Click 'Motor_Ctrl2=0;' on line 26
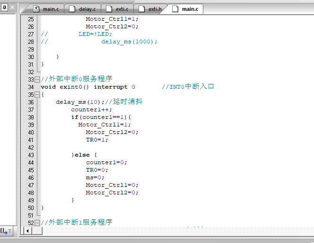This screenshot has width=314, height=243. click(112, 27)
